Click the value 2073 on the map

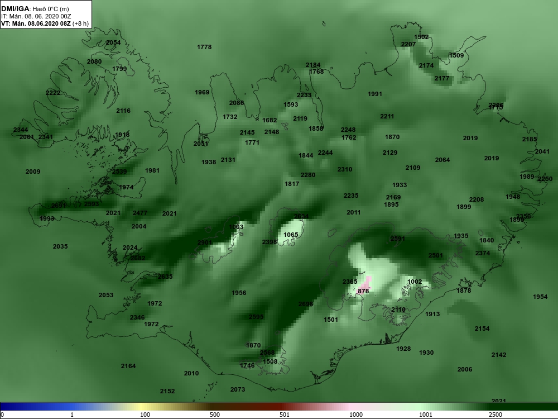tap(237, 389)
